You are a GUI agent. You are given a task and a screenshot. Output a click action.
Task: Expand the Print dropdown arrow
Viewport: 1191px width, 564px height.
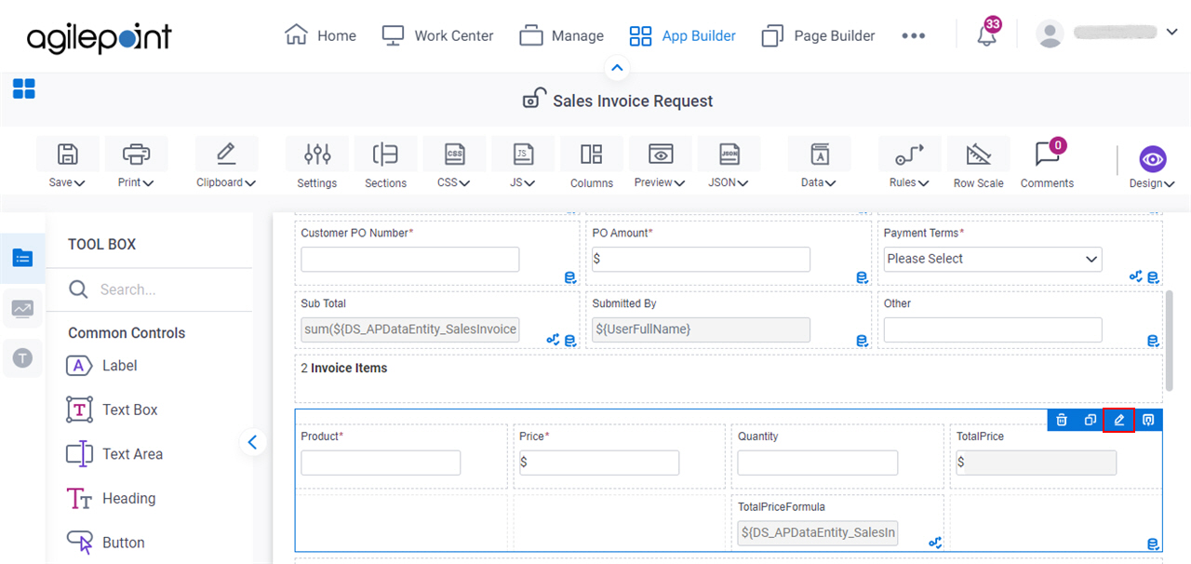[x=148, y=183]
